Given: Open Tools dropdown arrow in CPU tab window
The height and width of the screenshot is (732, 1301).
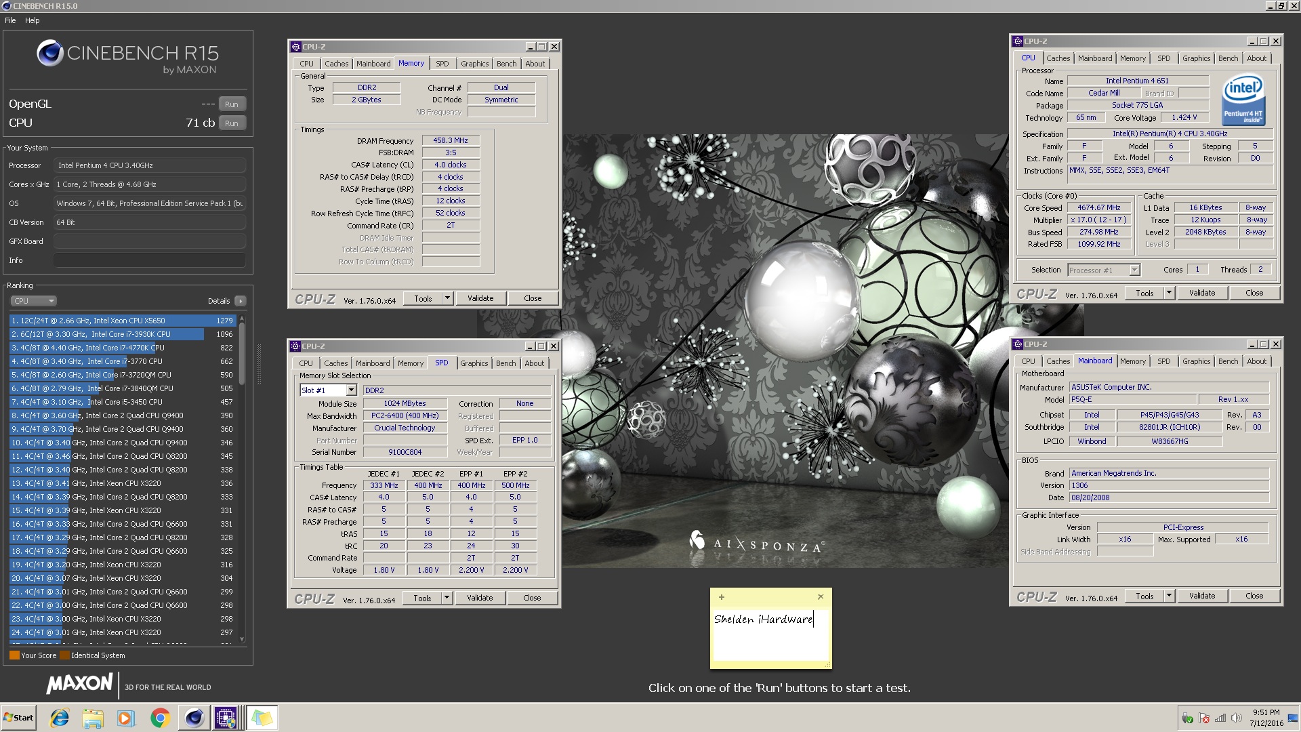Looking at the screenshot, I should tap(1169, 293).
